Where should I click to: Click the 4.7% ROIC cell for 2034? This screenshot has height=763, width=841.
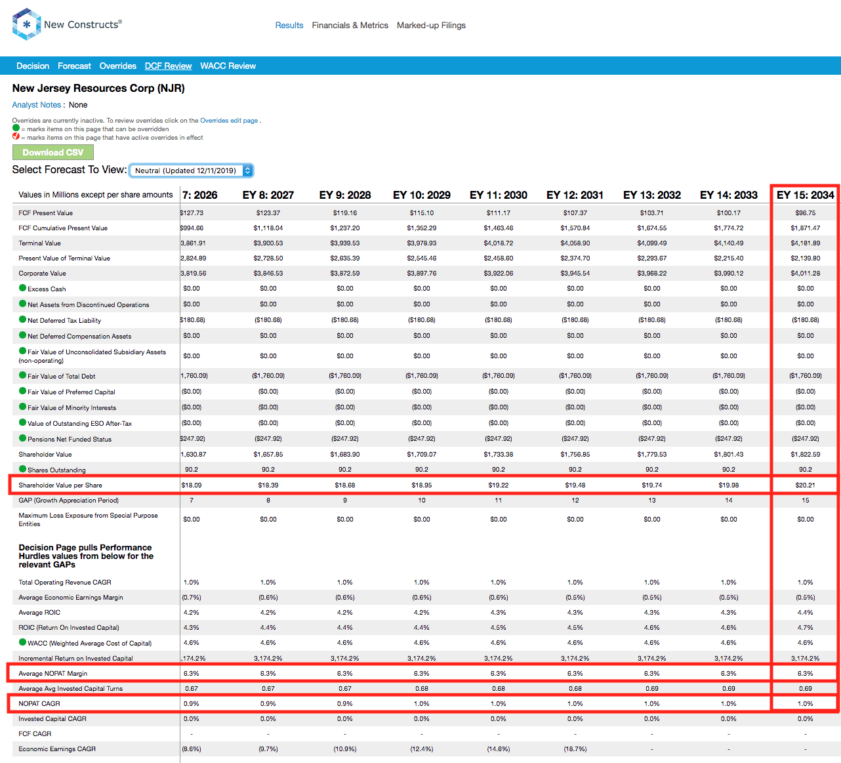806,628
